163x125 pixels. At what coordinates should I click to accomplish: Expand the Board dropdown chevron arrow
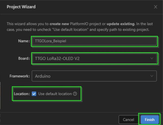152,58
